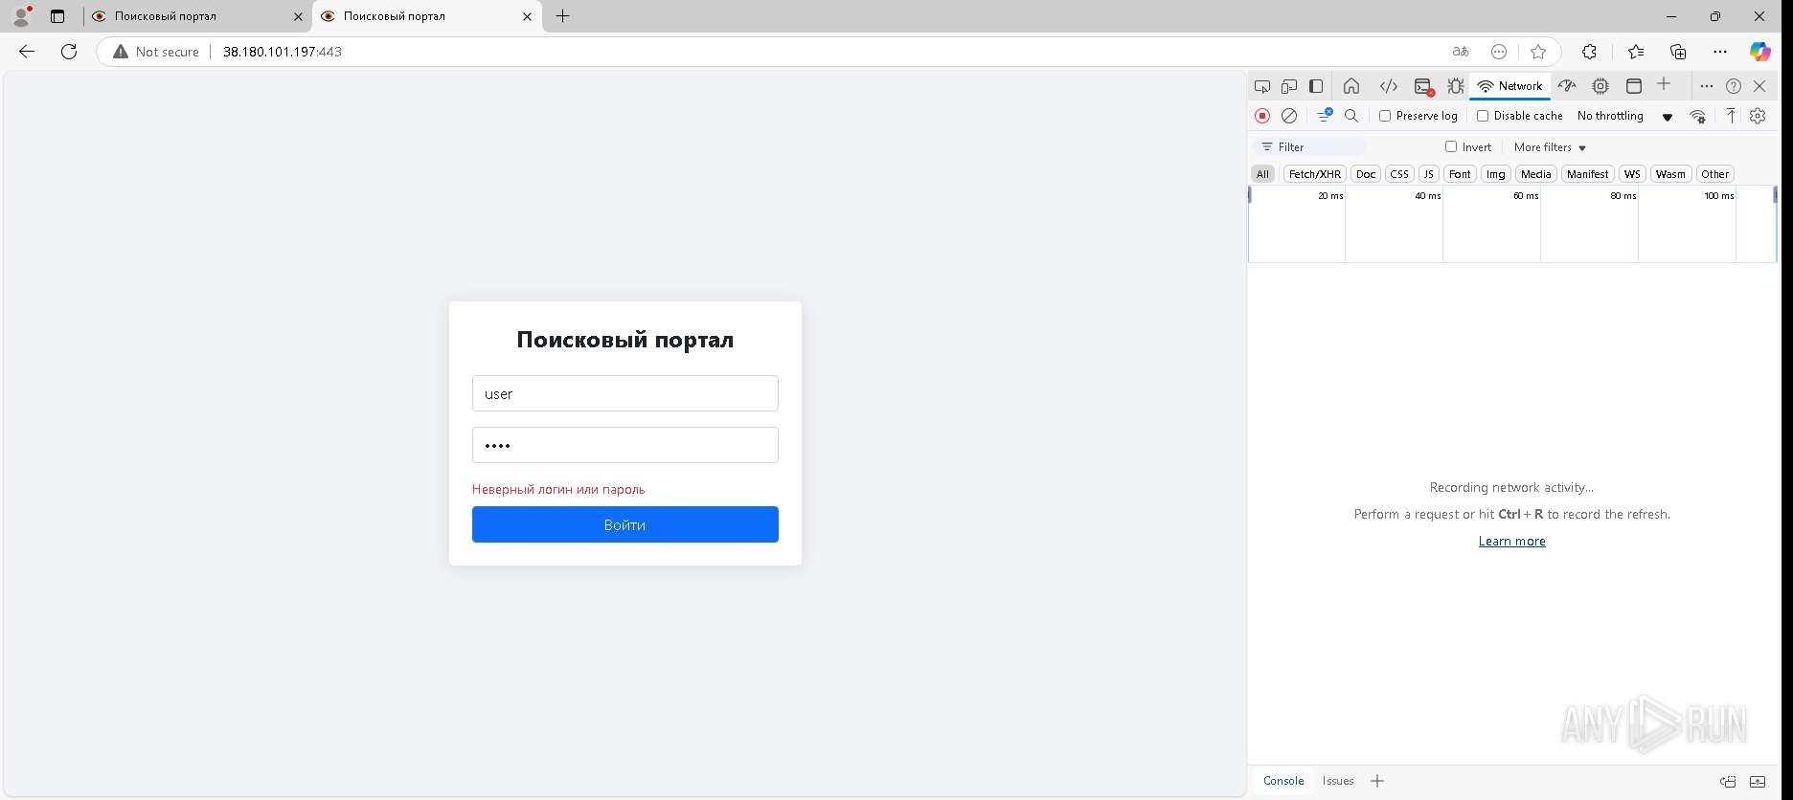Open network conditions wifi-gear icon

[x=1697, y=116]
